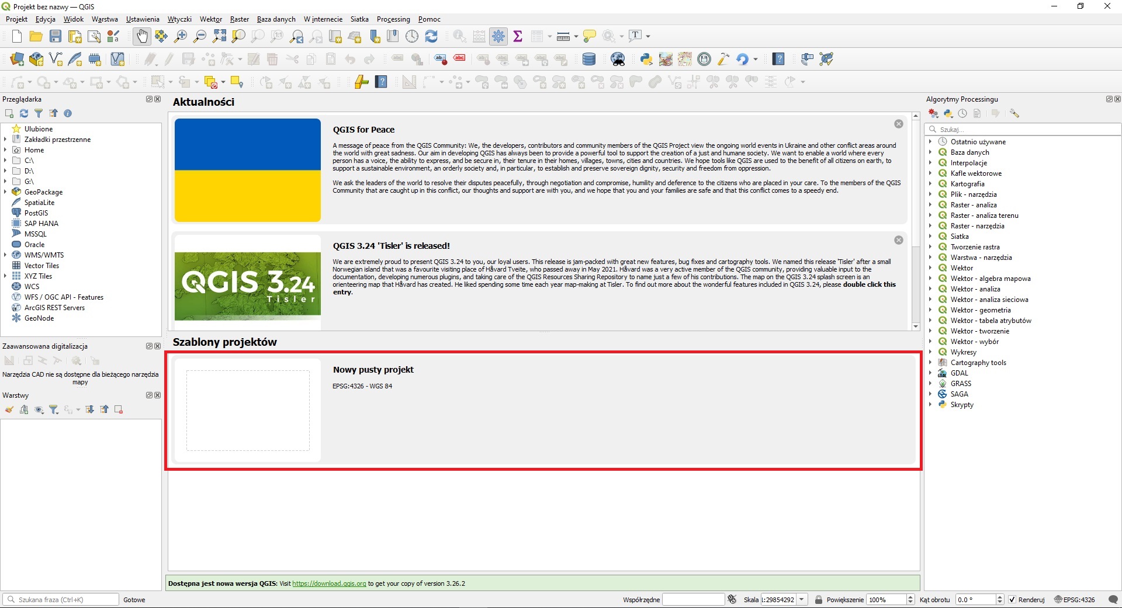The image size is (1122, 608).
Task: Click the Szukana fraza locator field
Action: [x=61, y=600]
